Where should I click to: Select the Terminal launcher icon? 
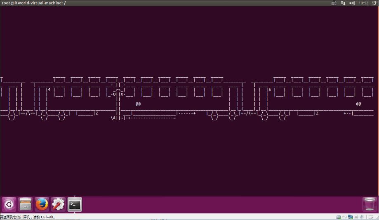click(x=75, y=204)
